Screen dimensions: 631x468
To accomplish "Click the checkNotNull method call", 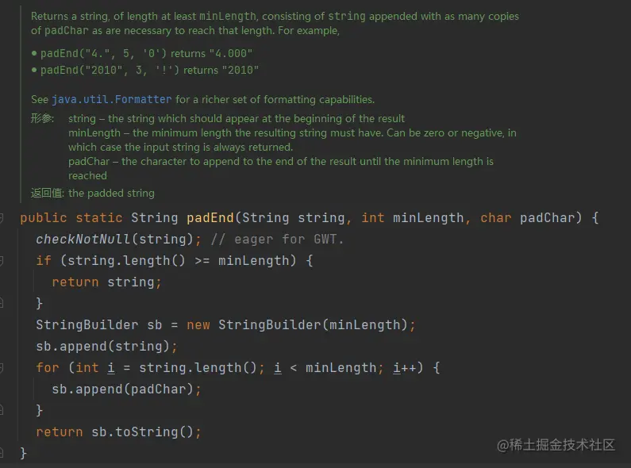I will 83,240.
